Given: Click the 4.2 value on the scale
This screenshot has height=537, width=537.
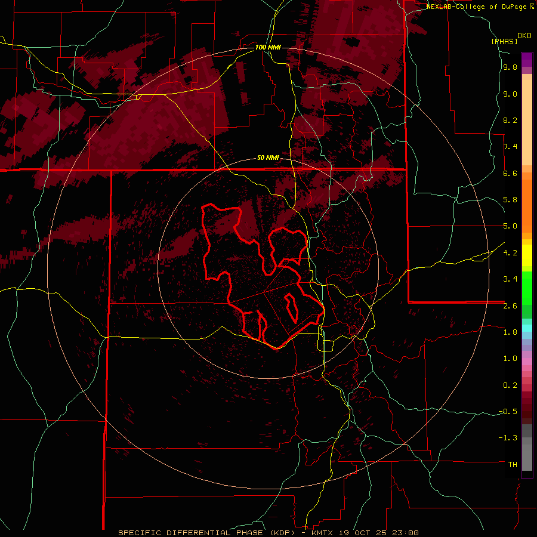Looking at the screenshot, I should pyautogui.click(x=510, y=253).
